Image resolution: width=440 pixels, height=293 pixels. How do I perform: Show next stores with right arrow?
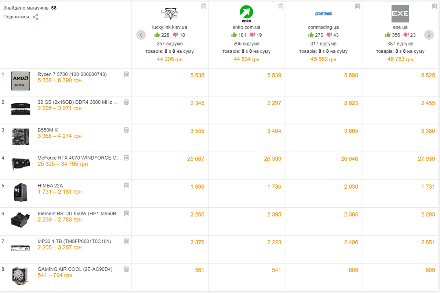point(429,35)
